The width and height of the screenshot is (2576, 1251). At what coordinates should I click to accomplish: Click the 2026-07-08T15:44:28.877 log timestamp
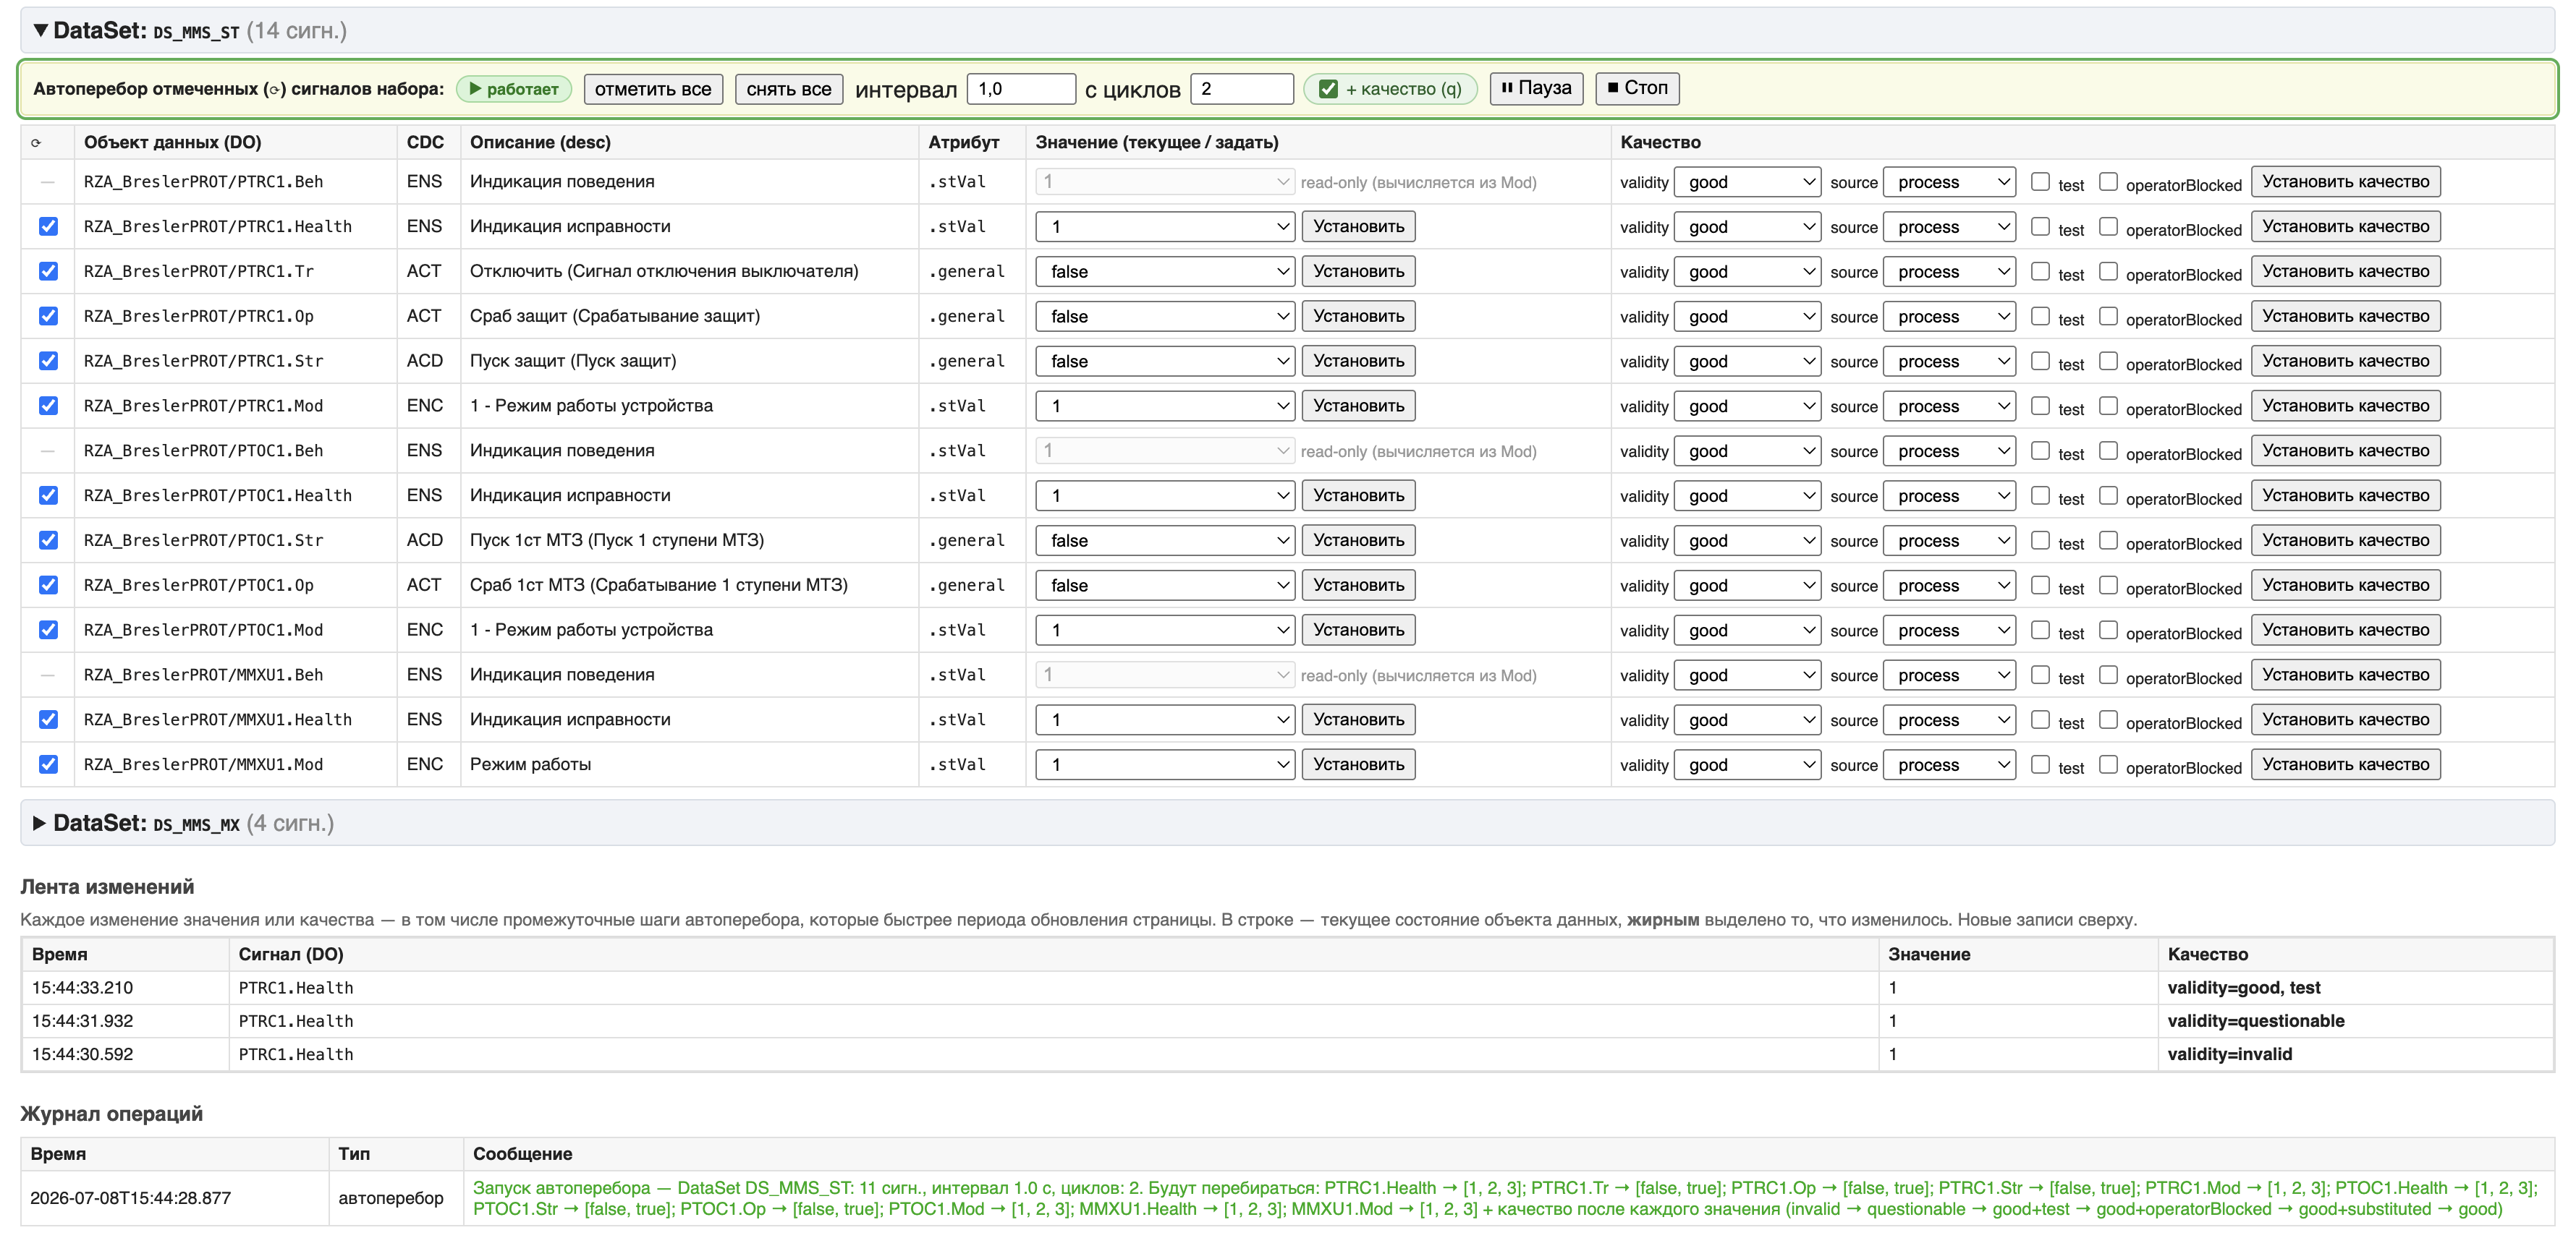[x=130, y=1198]
